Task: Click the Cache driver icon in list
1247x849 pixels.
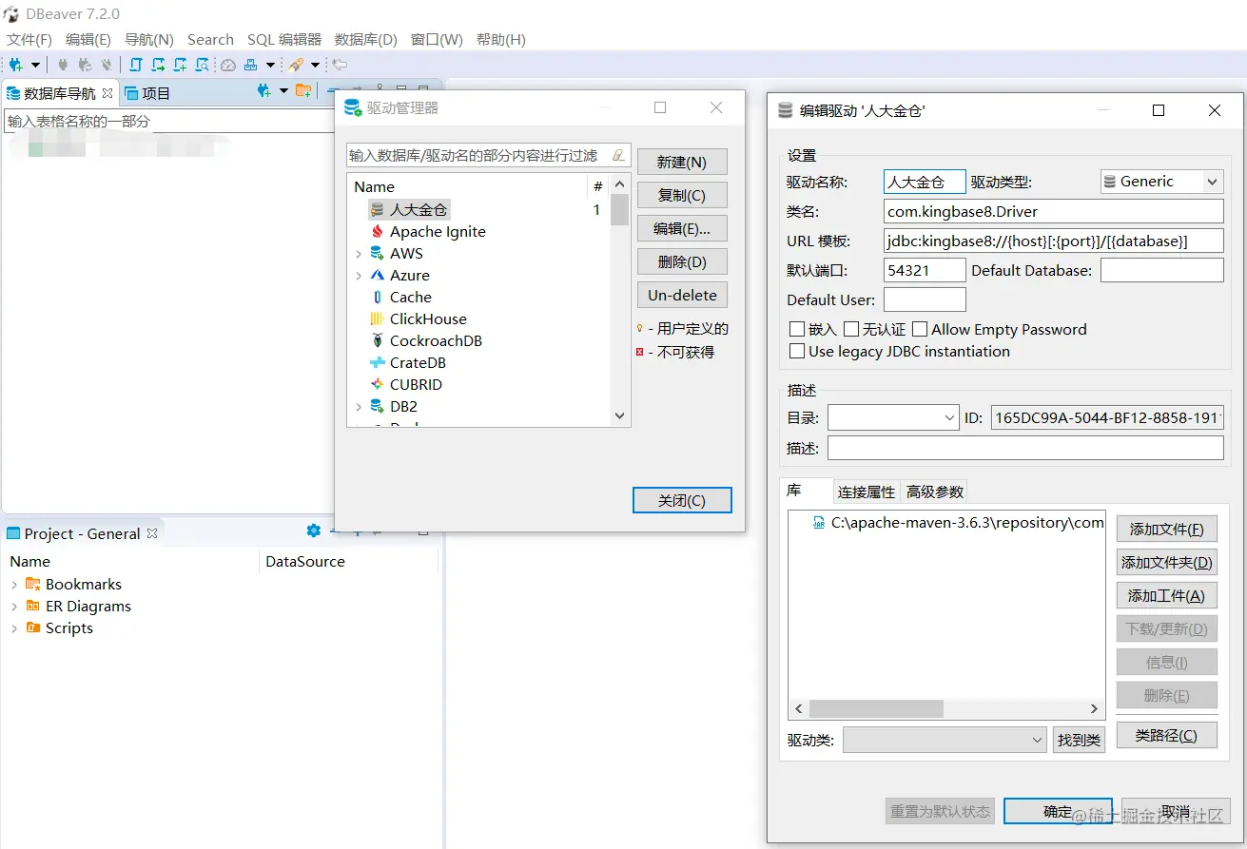Action: 378,297
